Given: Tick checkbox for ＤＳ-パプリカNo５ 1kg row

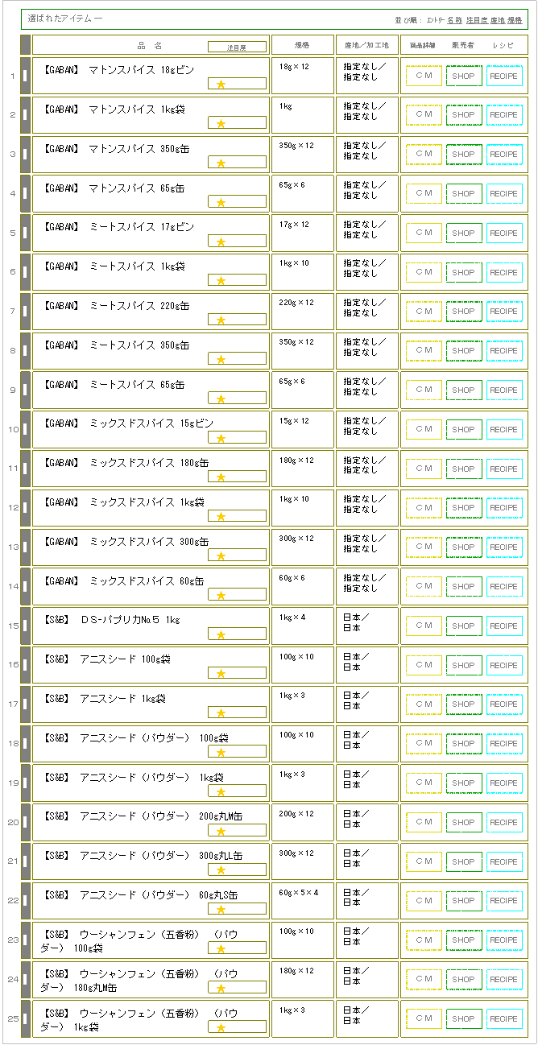Looking at the screenshot, I should click(25, 626).
